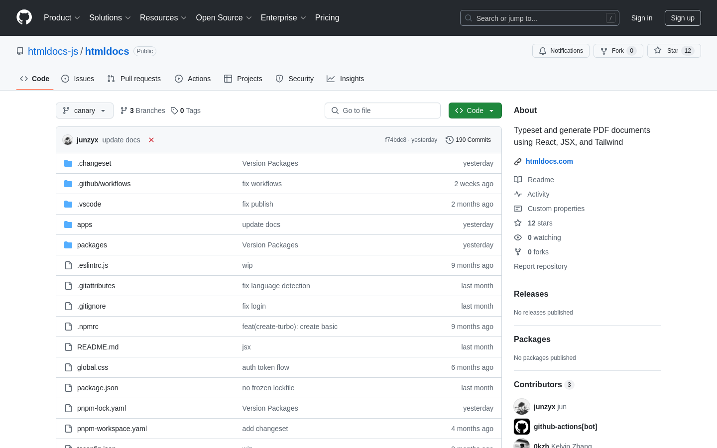Select the repository icon before htmldocs-js
717x448 pixels.
20,51
